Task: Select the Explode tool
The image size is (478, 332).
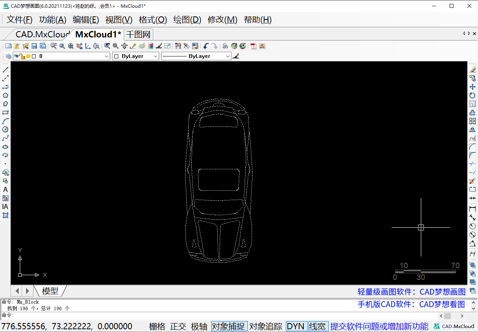Action: [473, 181]
